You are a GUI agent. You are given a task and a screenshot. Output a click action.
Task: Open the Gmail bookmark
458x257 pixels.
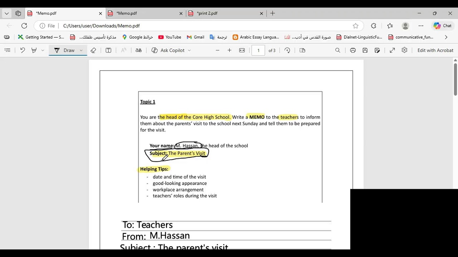click(x=195, y=37)
